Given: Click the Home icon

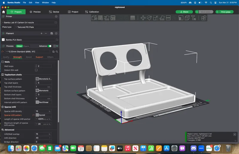Looking at the screenshot, I should click(4, 12).
